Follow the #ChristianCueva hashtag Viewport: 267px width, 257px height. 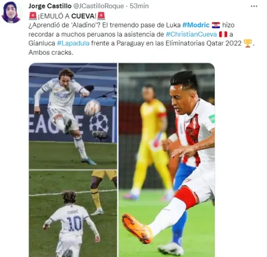coord(191,34)
